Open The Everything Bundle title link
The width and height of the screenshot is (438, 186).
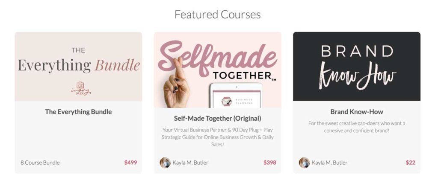click(79, 112)
